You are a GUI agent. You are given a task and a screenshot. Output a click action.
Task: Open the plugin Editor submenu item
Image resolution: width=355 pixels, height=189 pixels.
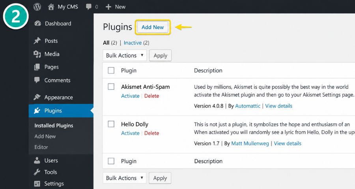(x=41, y=147)
